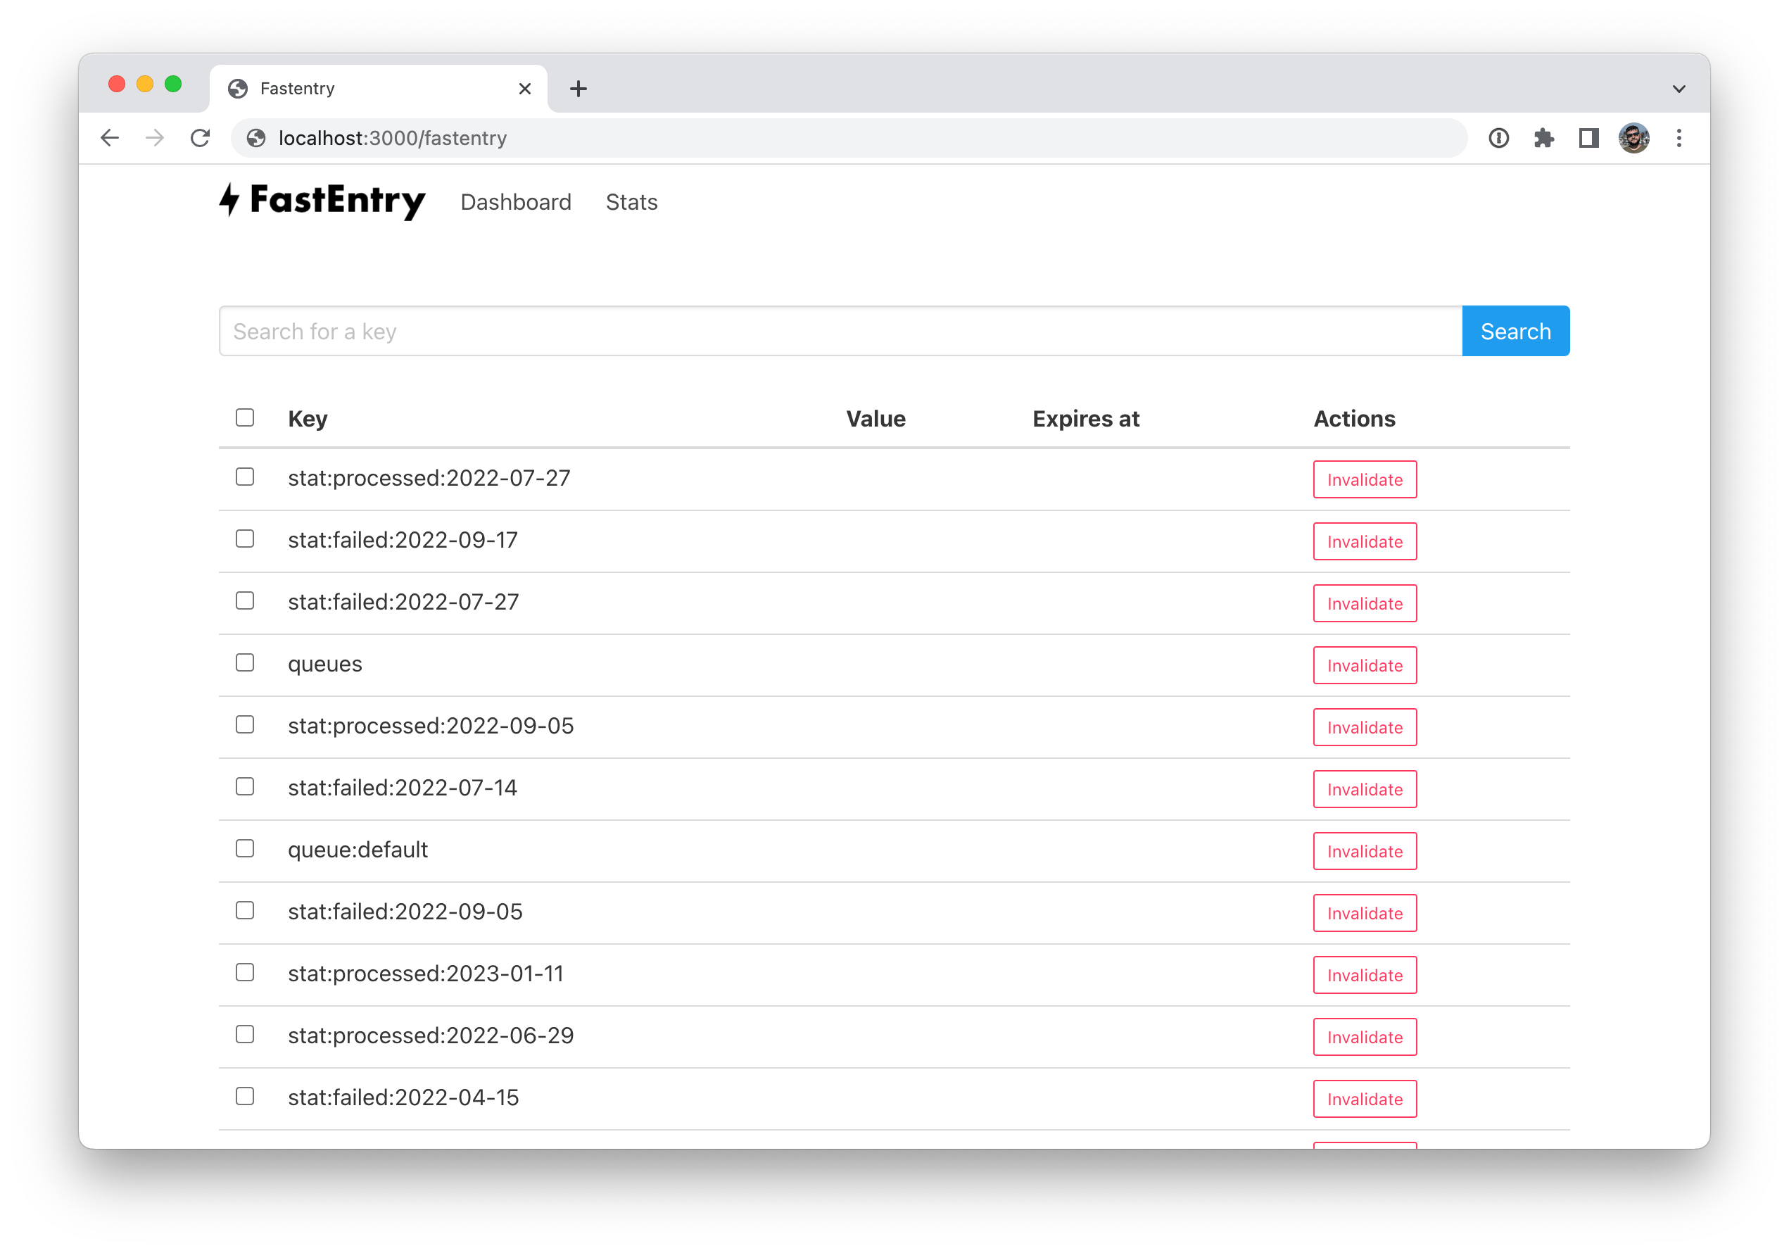This screenshot has width=1789, height=1253.
Task: Click the user profile avatar
Action: click(x=1633, y=138)
